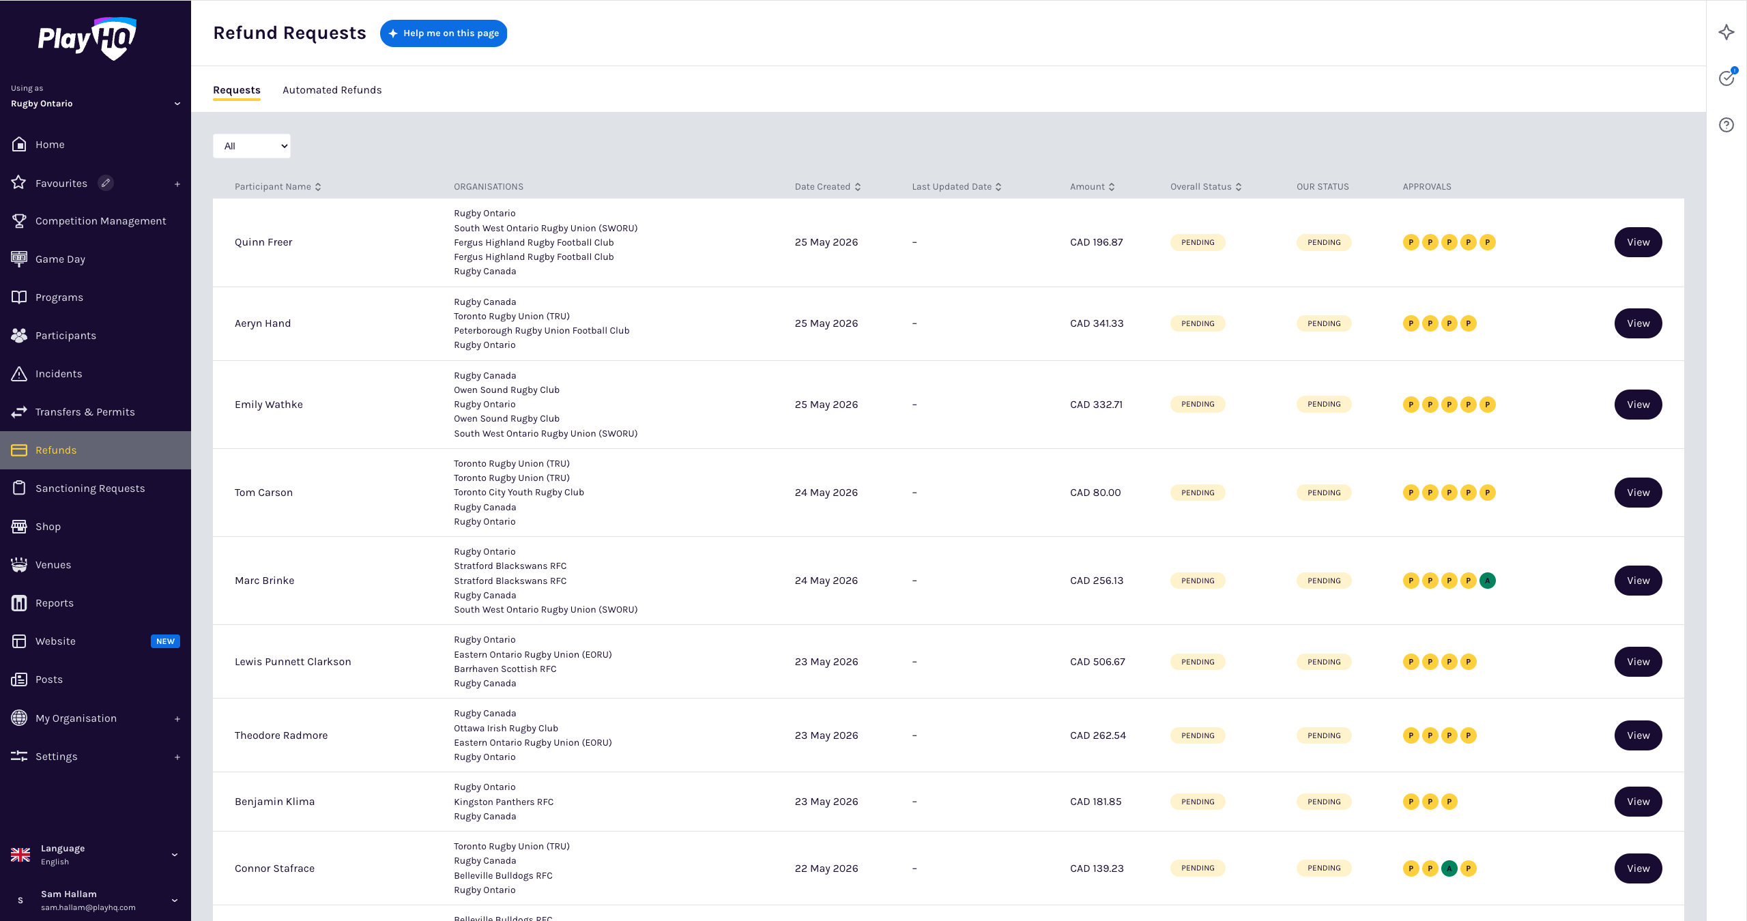Open the Programs book icon

click(x=19, y=297)
